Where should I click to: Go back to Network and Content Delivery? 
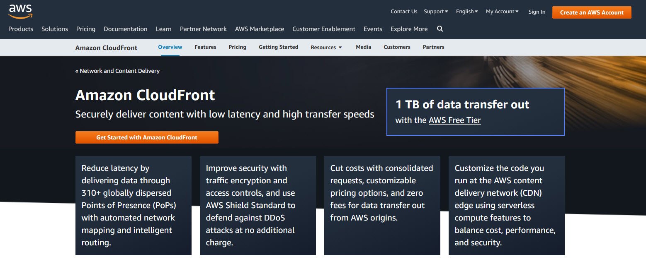click(x=117, y=71)
